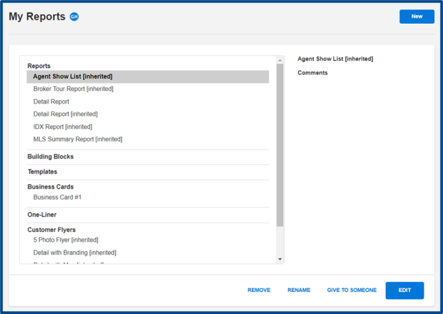
Task: Expand the Templates section
Action: click(42, 172)
